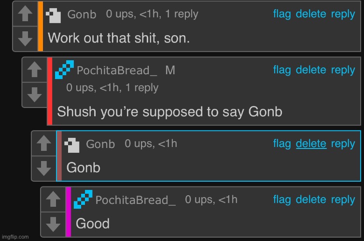Open Gonb's profile from the top comment username
The height and width of the screenshot is (241, 364).
pos(82,14)
